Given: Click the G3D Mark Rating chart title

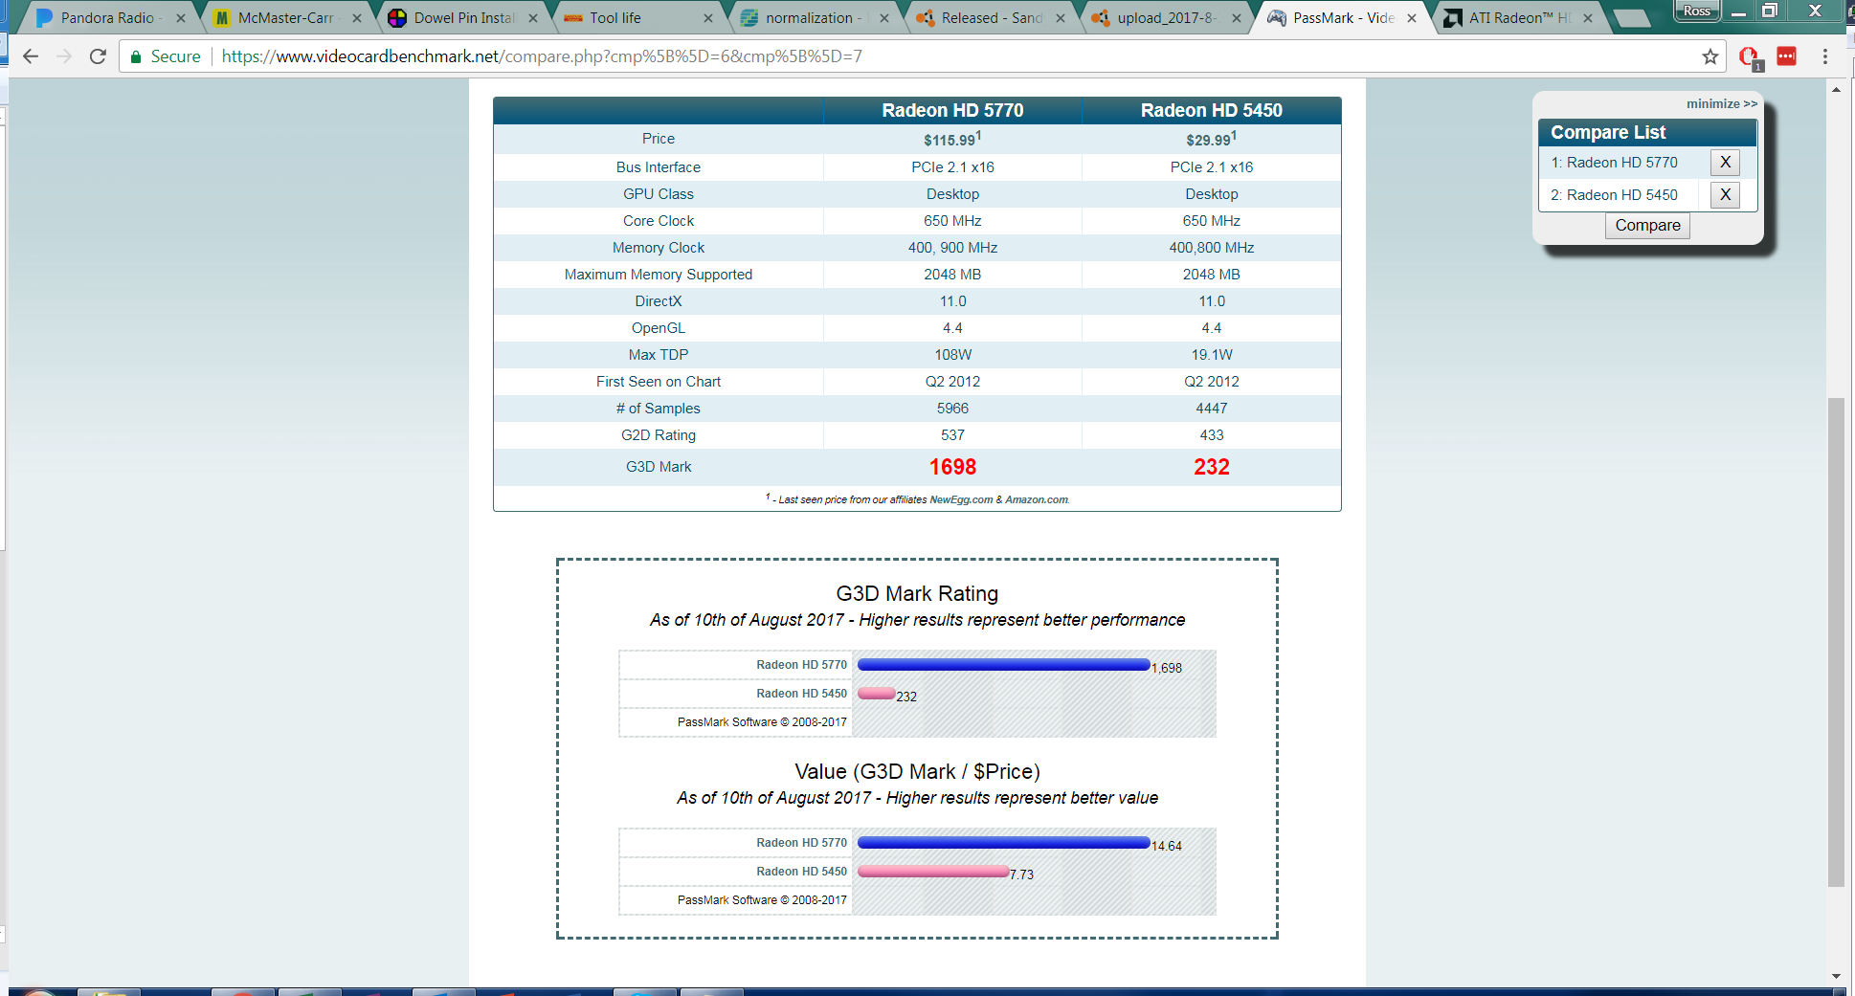Looking at the screenshot, I should tap(917, 594).
